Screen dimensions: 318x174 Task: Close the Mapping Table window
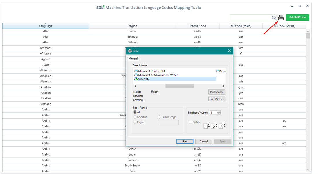308,6
